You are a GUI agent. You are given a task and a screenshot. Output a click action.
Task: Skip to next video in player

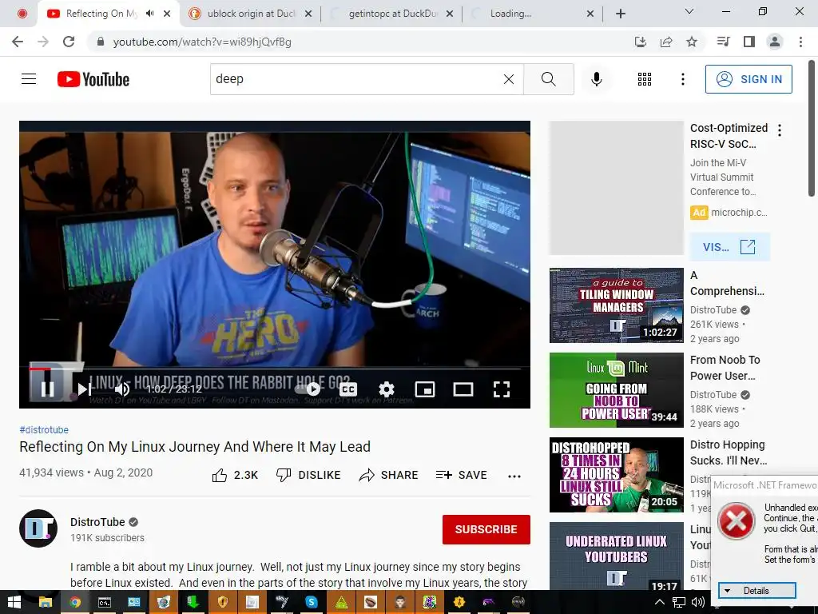85,389
